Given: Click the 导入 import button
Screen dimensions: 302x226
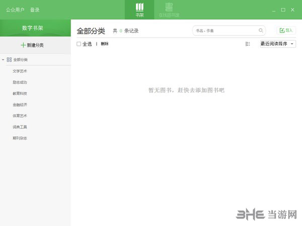Looking at the screenshot, I should [x=286, y=30].
